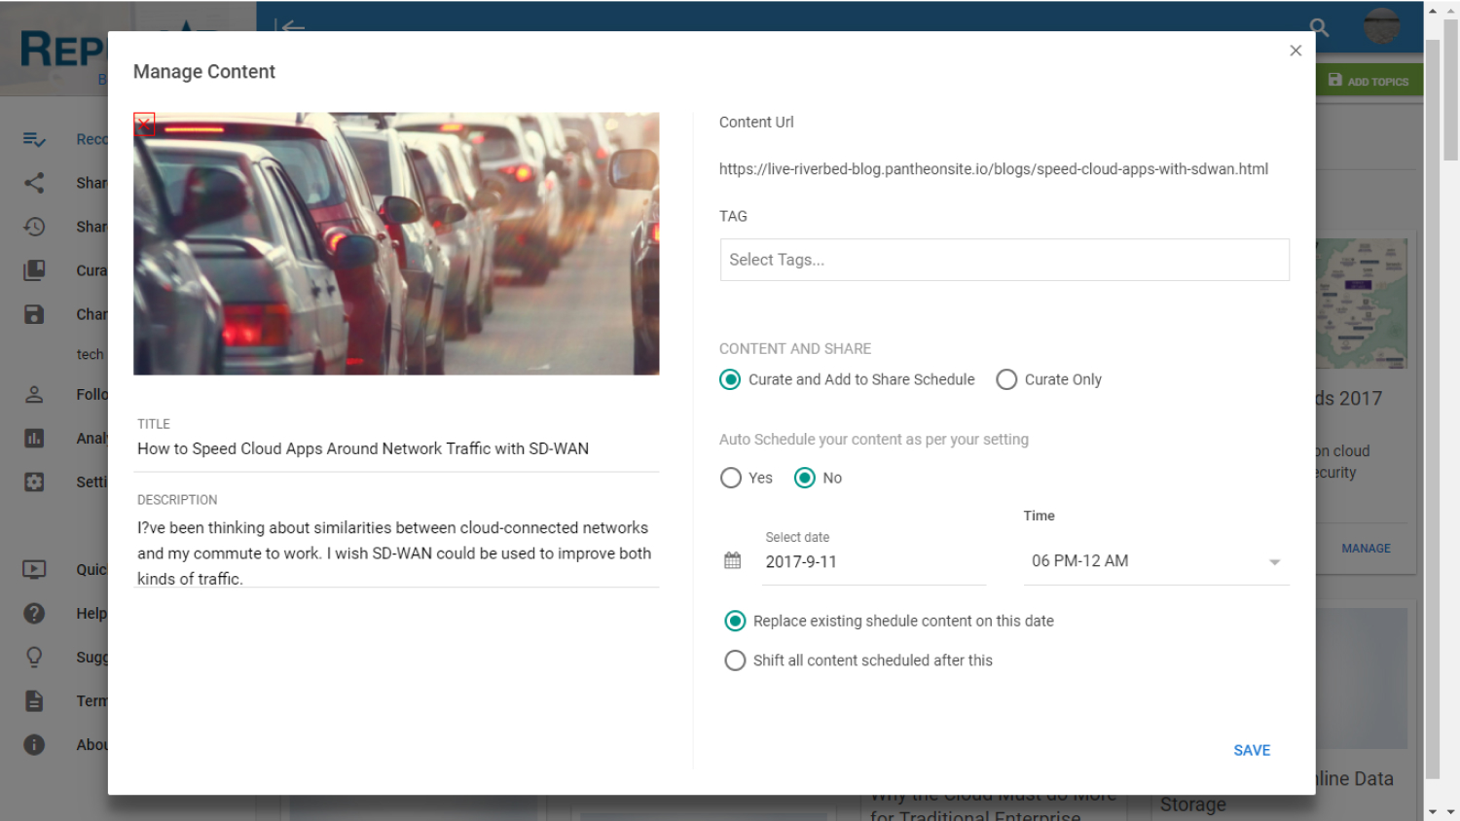Image resolution: width=1460 pixels, height=821 pixels.
Task: Click the save disk sidebar icon
Action: click(34, 314)
